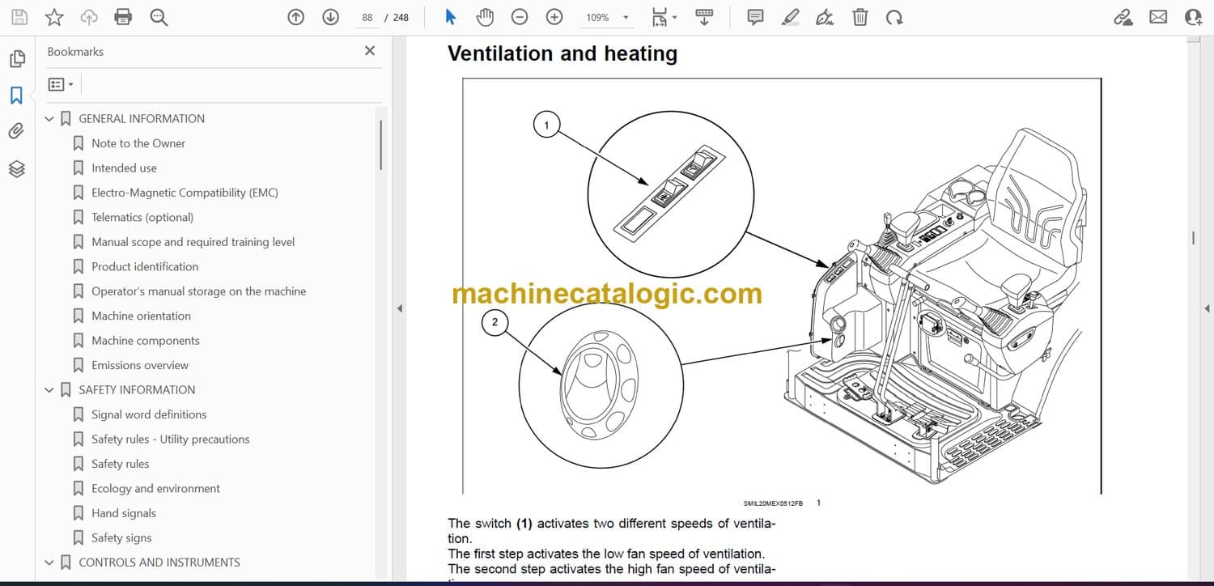Upload the file to cloud storage
Image resolution: width=1214 pixels, height=586 pixels.
[x=89, y=17]
